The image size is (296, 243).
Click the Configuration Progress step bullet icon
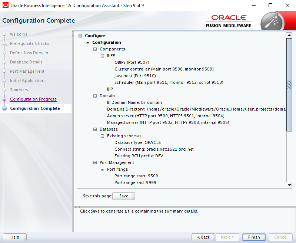point(4,99)
